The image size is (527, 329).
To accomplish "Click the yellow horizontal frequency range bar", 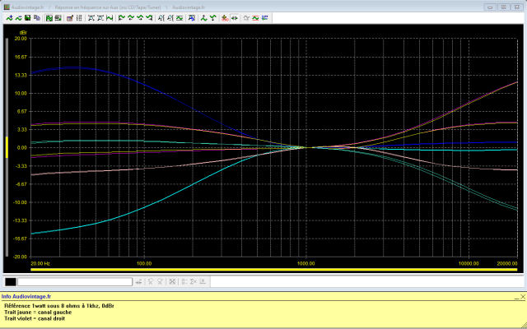I will (x=273, y=269).
